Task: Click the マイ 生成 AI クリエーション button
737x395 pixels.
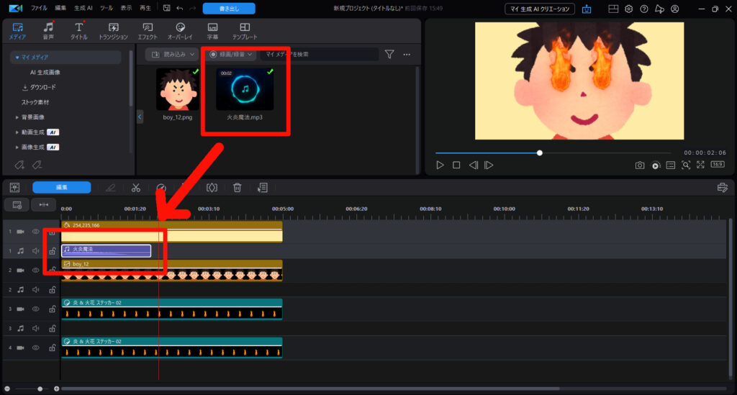Action: tap(540, 9)
